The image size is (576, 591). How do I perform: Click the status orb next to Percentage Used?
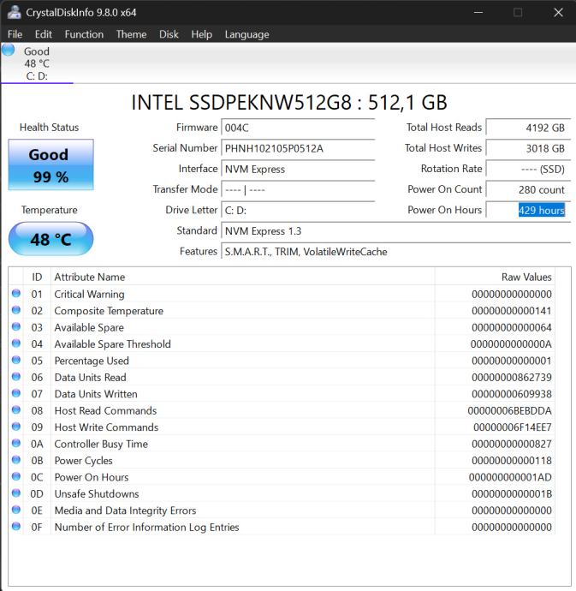point(16,361)
